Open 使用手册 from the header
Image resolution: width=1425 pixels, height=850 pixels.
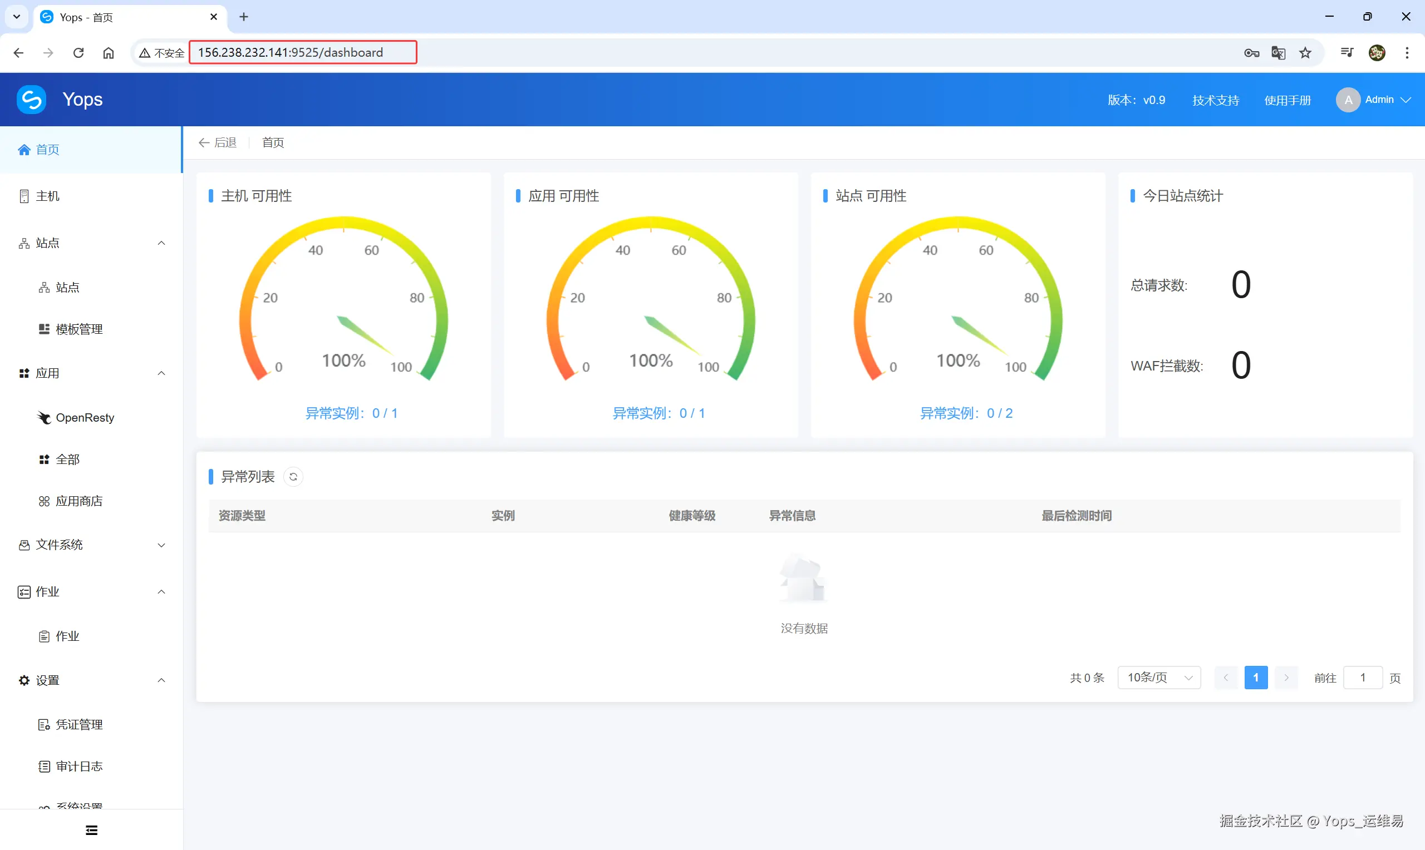pos(1288,100)
